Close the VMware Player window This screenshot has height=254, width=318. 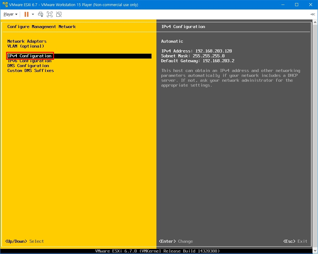(x=310, y=5)
